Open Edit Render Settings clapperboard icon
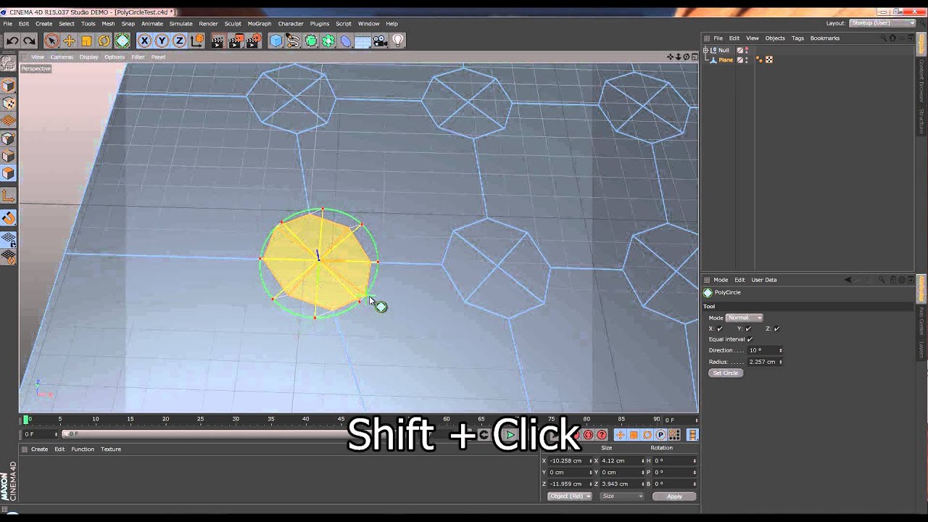Viewport: 928px width, 522px height. pos(252,41)
